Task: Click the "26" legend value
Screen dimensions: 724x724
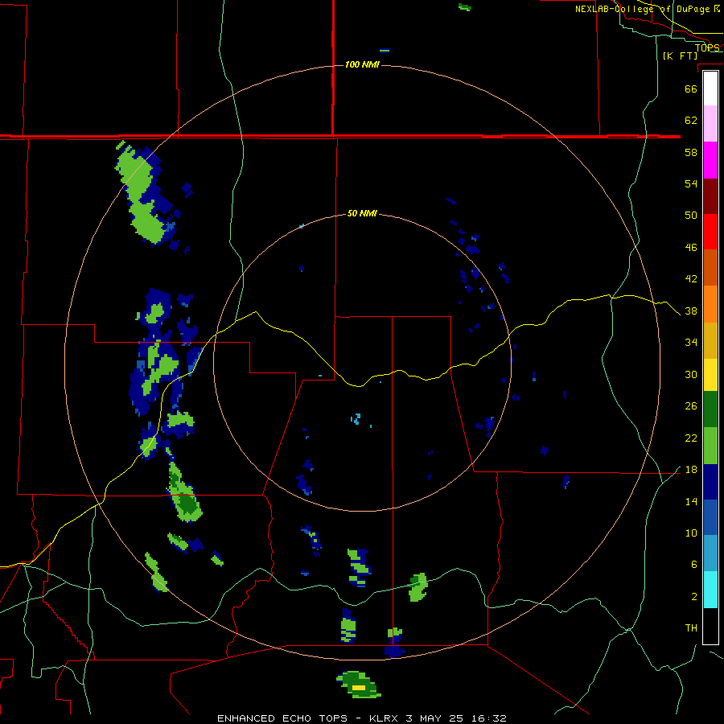Action: 691,406
